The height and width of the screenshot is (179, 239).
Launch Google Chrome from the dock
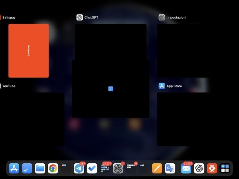point(53,168)
